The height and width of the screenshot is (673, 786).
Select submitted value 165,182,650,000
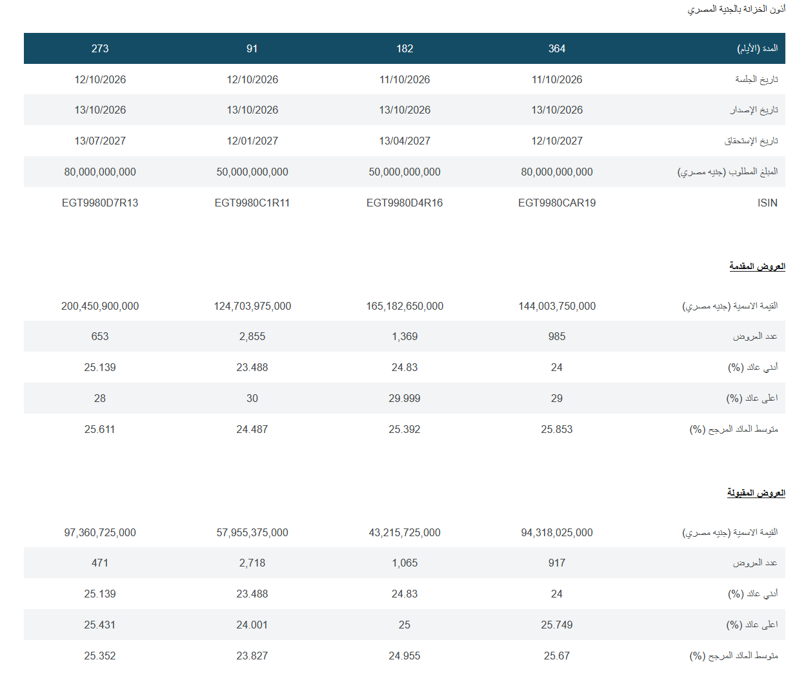coord(405,306)
